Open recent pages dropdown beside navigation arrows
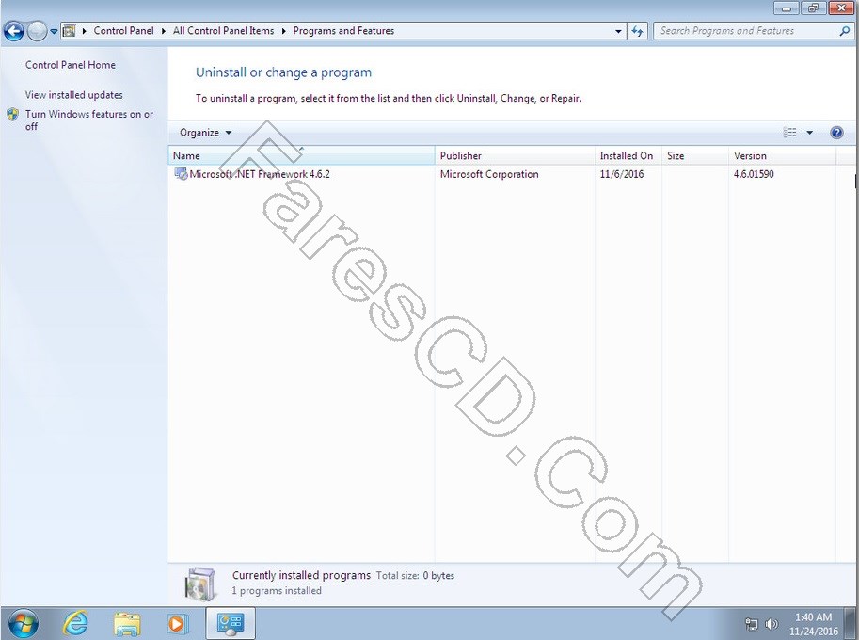The height and width of the screenshot is (640, 859). [54, 31]
